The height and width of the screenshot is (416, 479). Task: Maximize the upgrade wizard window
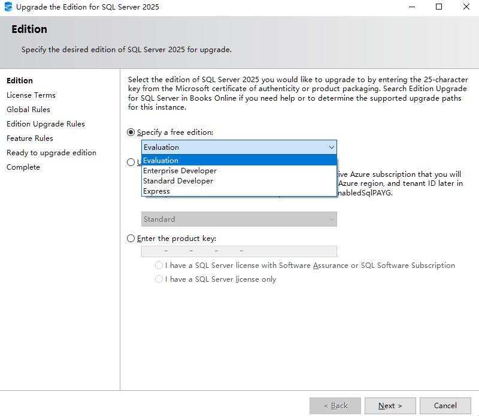click(439, 7)
